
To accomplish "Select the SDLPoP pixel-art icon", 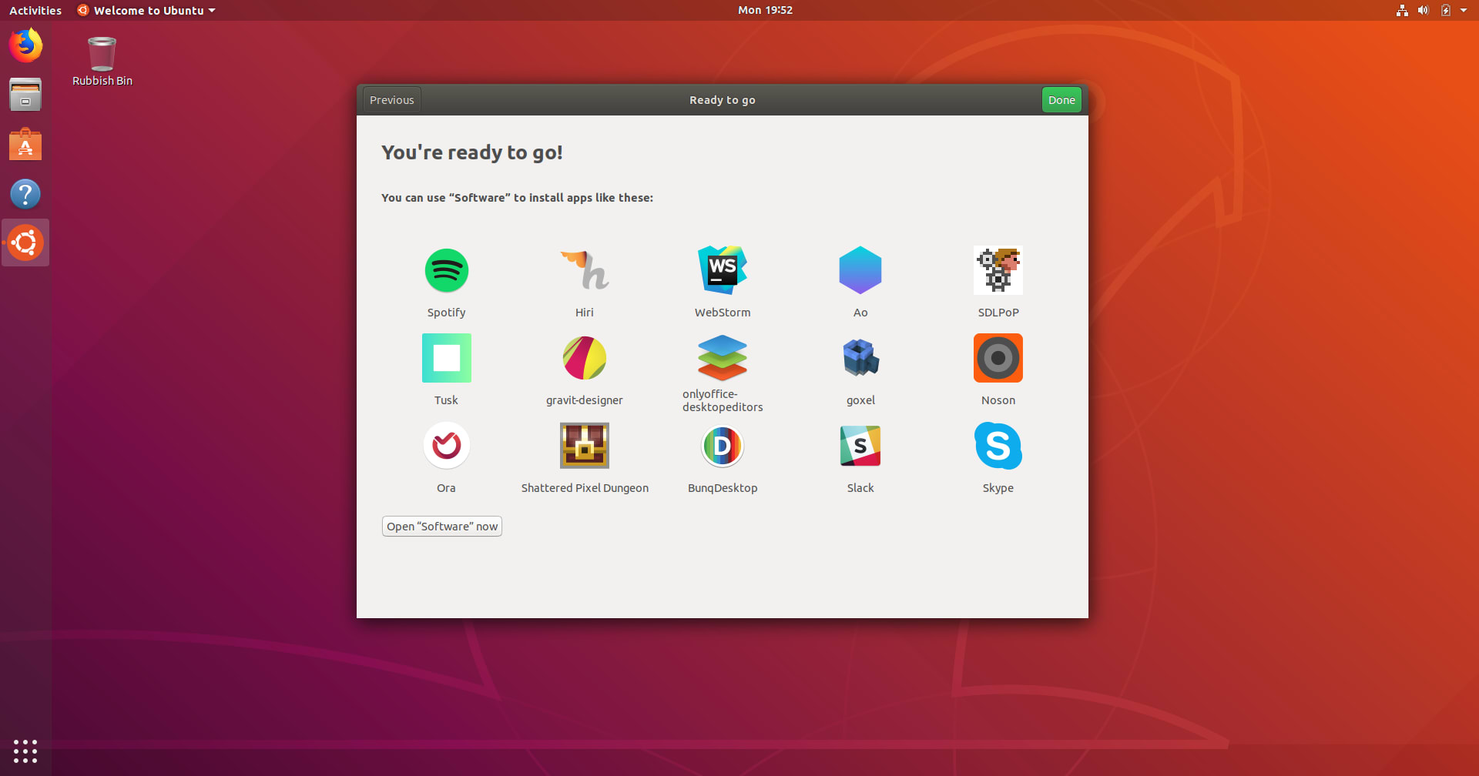I will click(x=998, y=270).
